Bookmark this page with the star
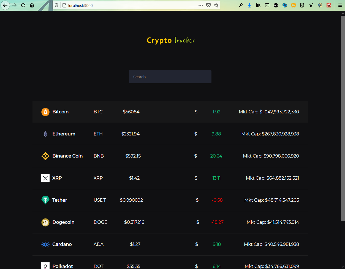 click(x=216, y=5)
